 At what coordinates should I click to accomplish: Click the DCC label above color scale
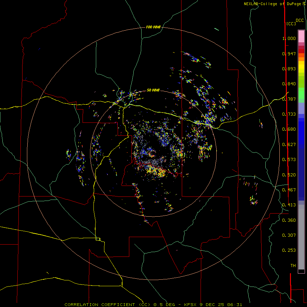tap(299, 20)
